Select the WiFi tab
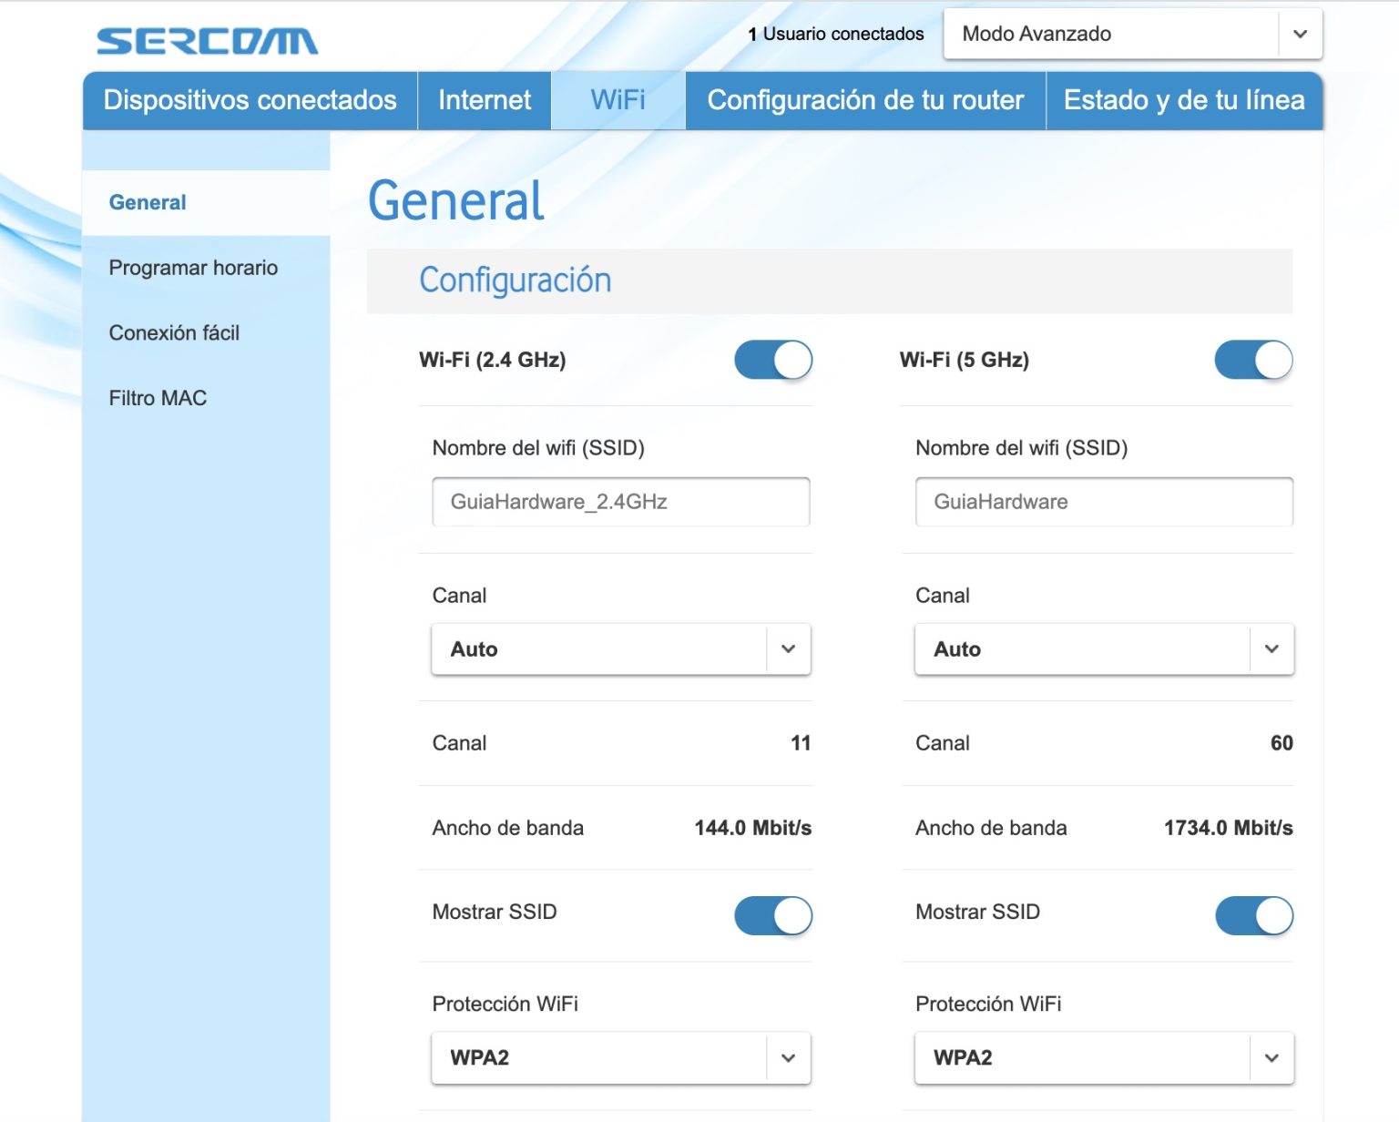Screen dimensions: 1399x1122 point(618,100)
